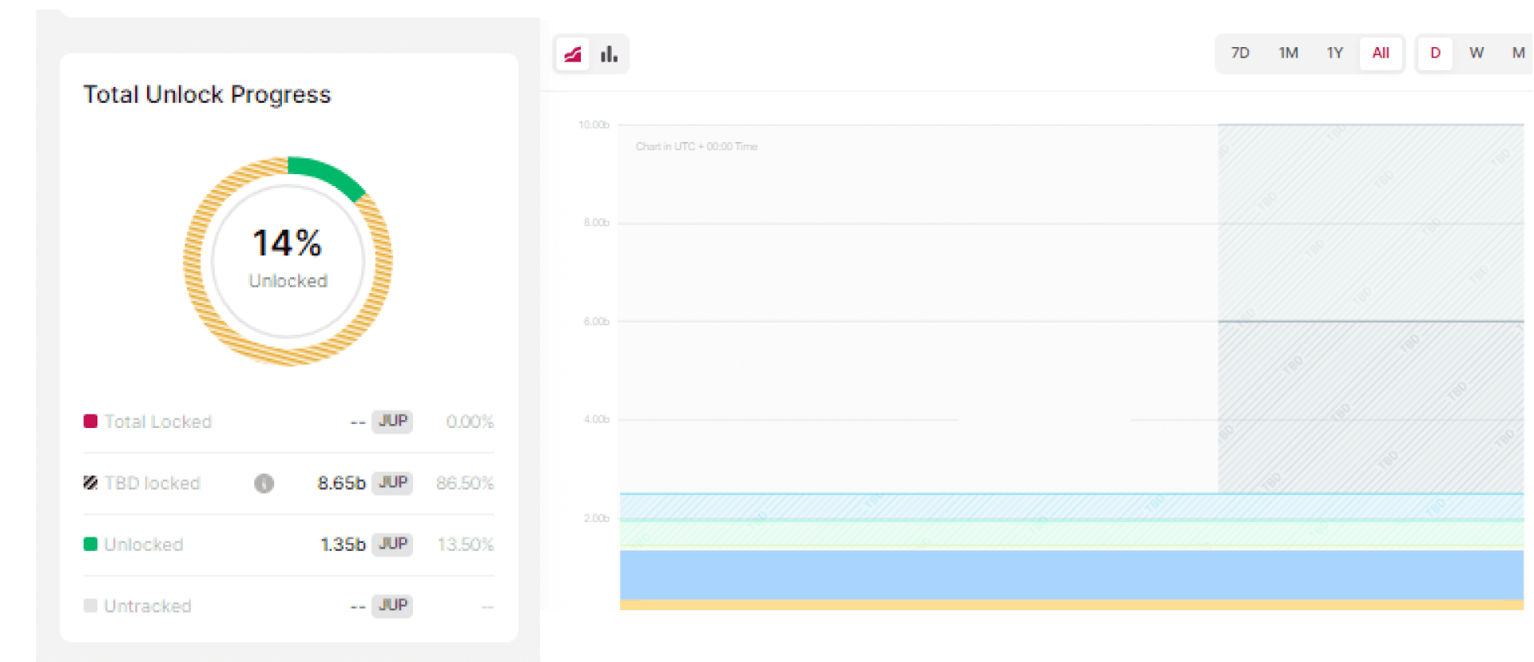1534x662 pixels.
Task: Click the JUP tag beside Total Locked
Action: pyautogui.click(x=392, y=421)
